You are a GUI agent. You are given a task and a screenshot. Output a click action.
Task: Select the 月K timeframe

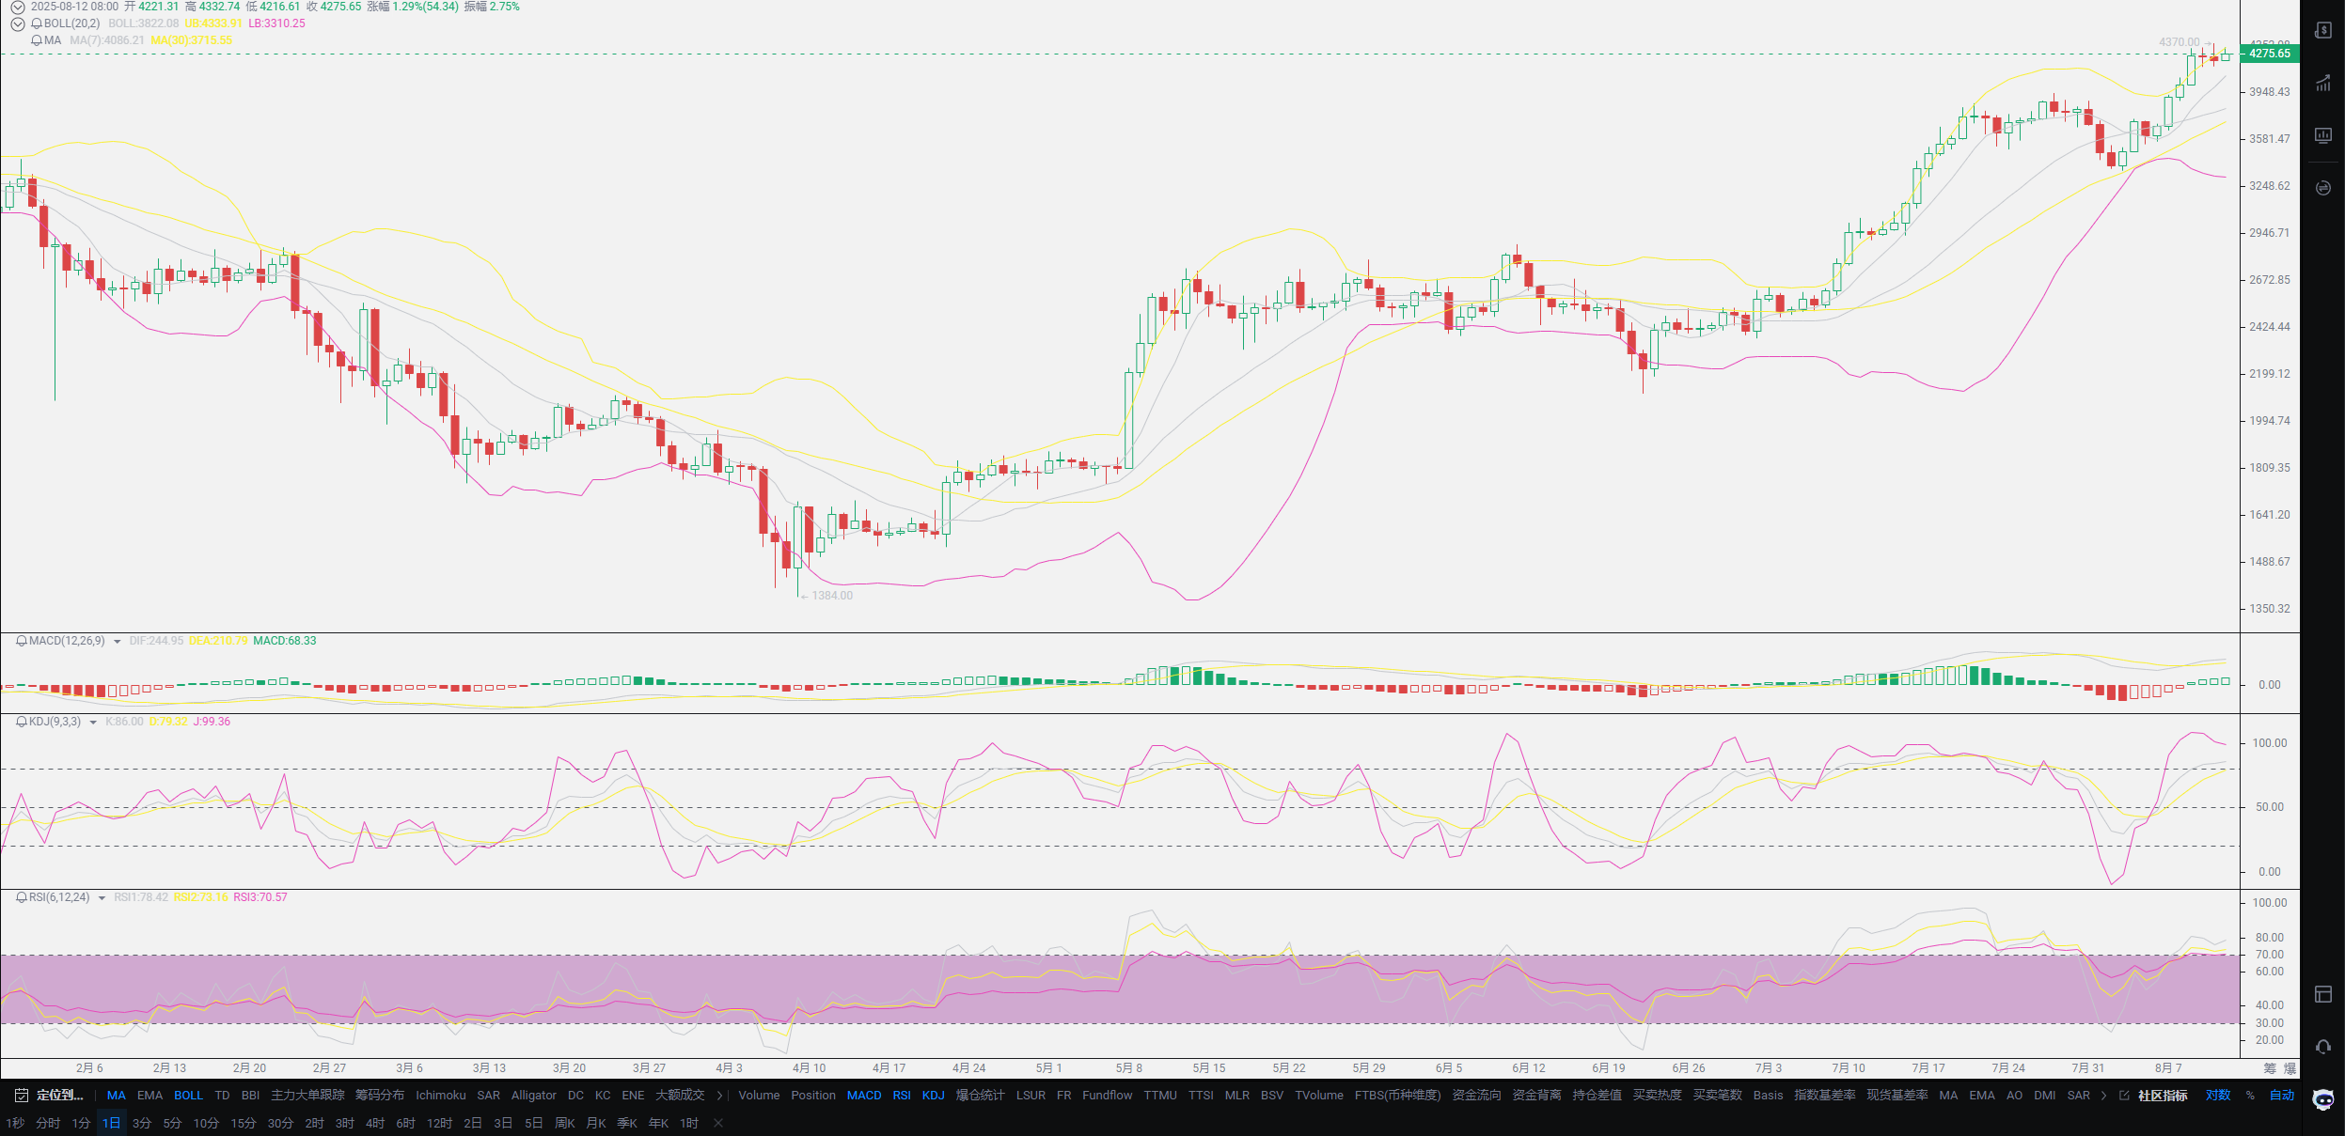(596, 1123)
